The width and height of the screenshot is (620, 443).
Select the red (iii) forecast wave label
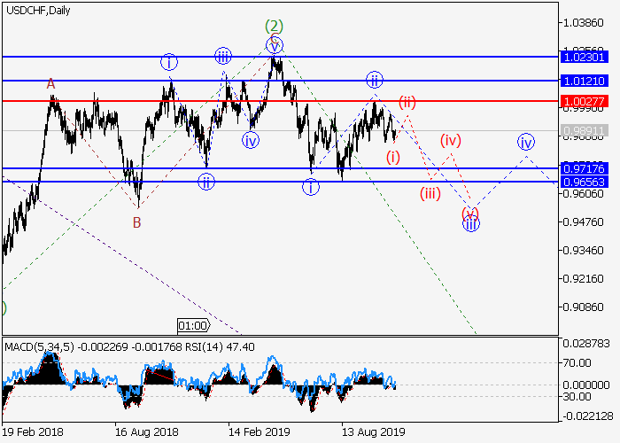coord(430,194)
